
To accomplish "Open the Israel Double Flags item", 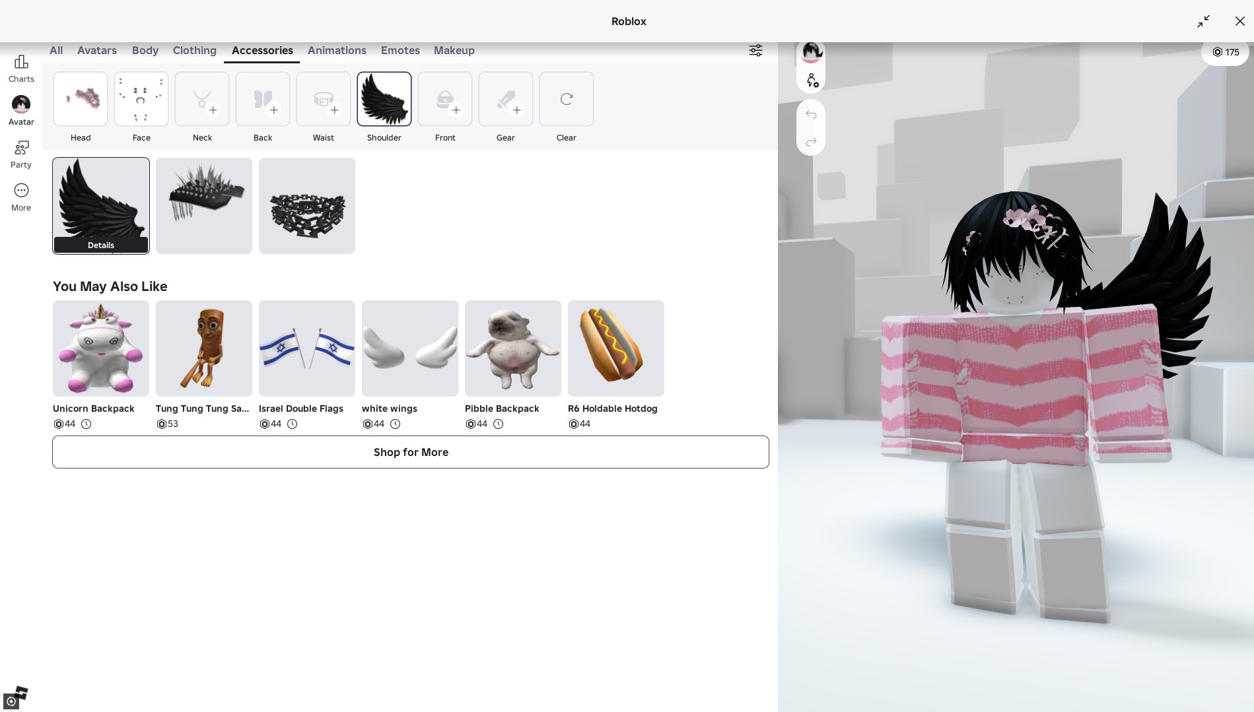I will pos(307,348).
